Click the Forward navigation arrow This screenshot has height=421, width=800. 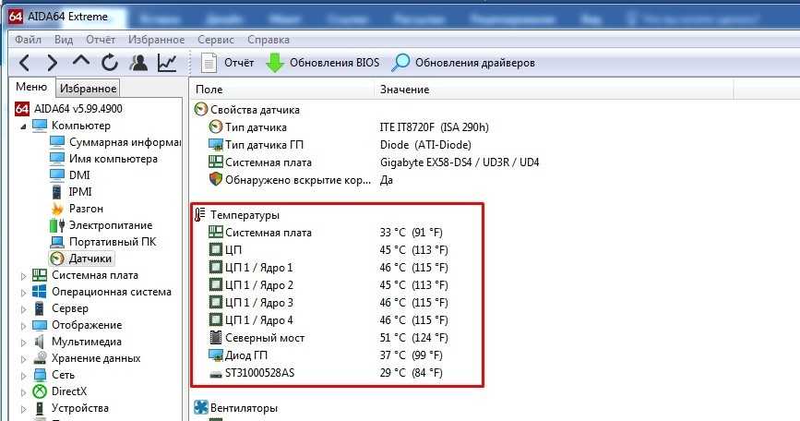(52, 63)
